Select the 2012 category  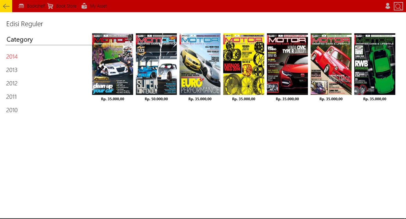tap(12, 83)
